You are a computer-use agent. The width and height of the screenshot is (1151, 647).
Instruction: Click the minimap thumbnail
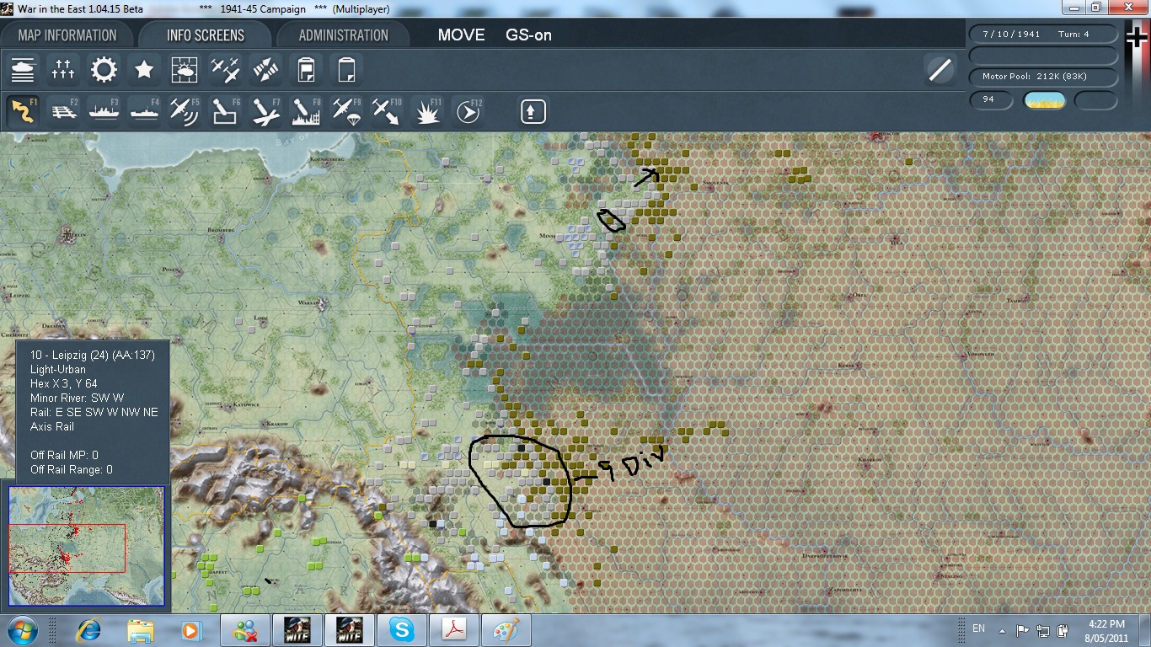pos(87,546)
